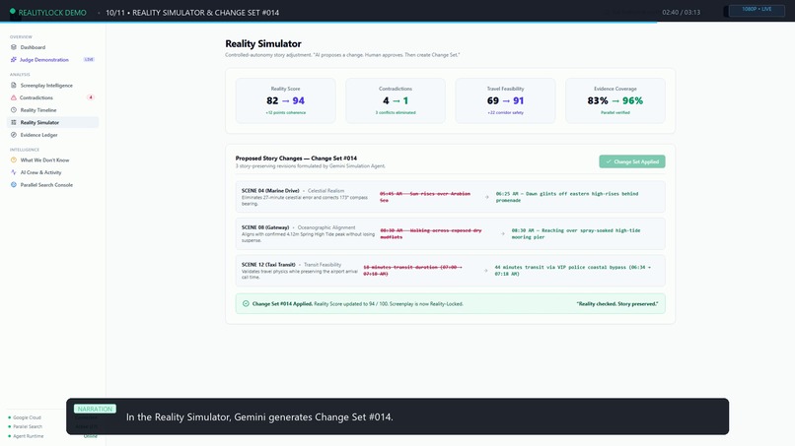Image resolution: width=795 pixels, height=446 pixels.
Task: Click the 'Reality checked. Story preserved.' quote
Action: point(617,304)
